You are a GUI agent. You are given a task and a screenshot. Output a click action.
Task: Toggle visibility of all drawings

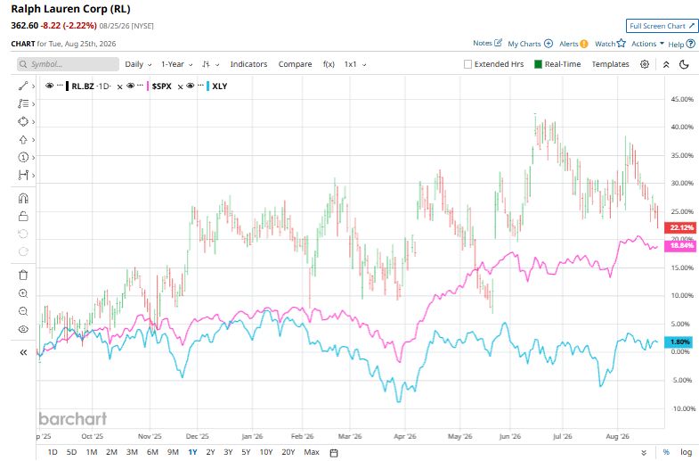click(23, 329)
